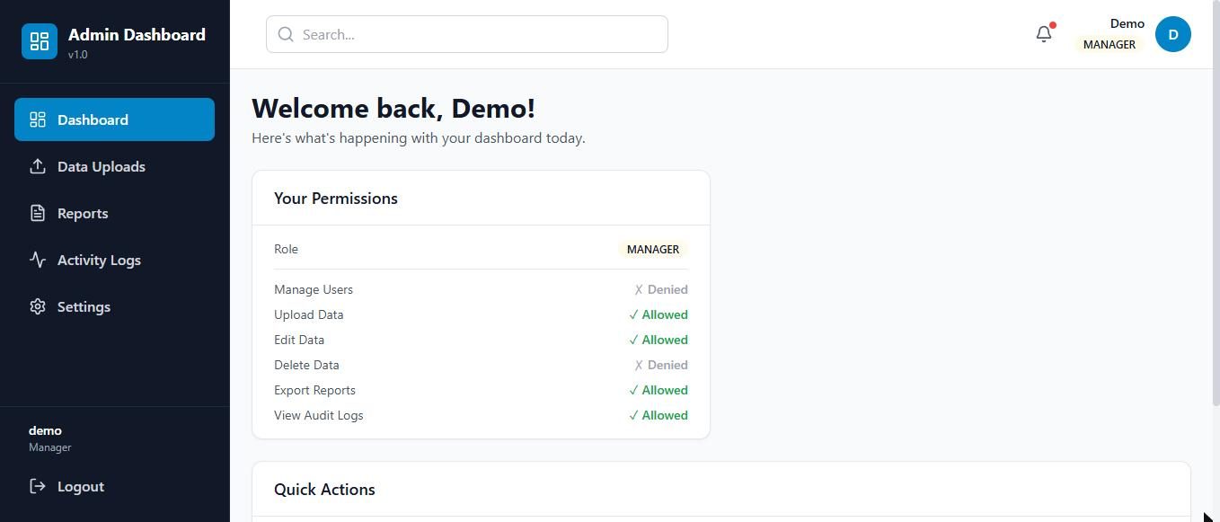Image resolution: width=1220 pixels, height=522 pixels.
Task: Click the page vertical scrollbar
Action: 1216,202
